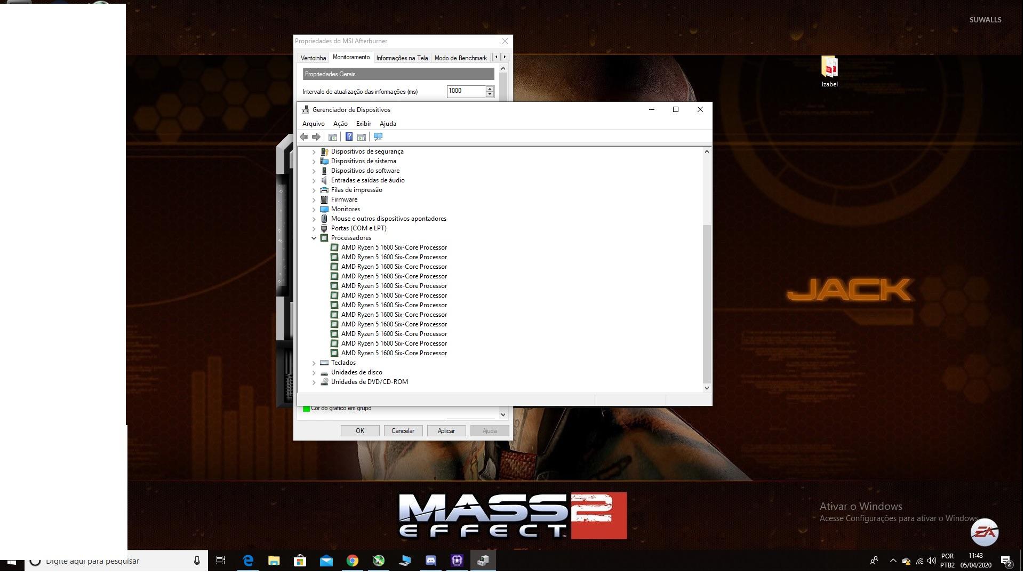1024x576 pixels.
Task: Click the POR PTB2 language indicator
Action: coord(947,561)
